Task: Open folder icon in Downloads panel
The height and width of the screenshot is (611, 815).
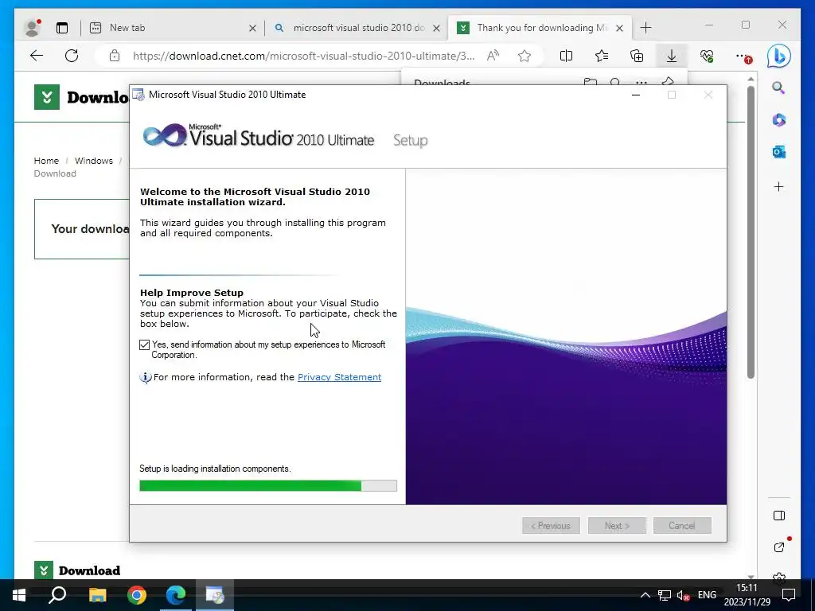Action: click(590, 83)
